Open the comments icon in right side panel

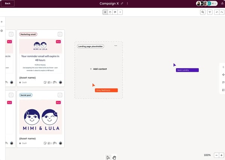pos(223,82)
